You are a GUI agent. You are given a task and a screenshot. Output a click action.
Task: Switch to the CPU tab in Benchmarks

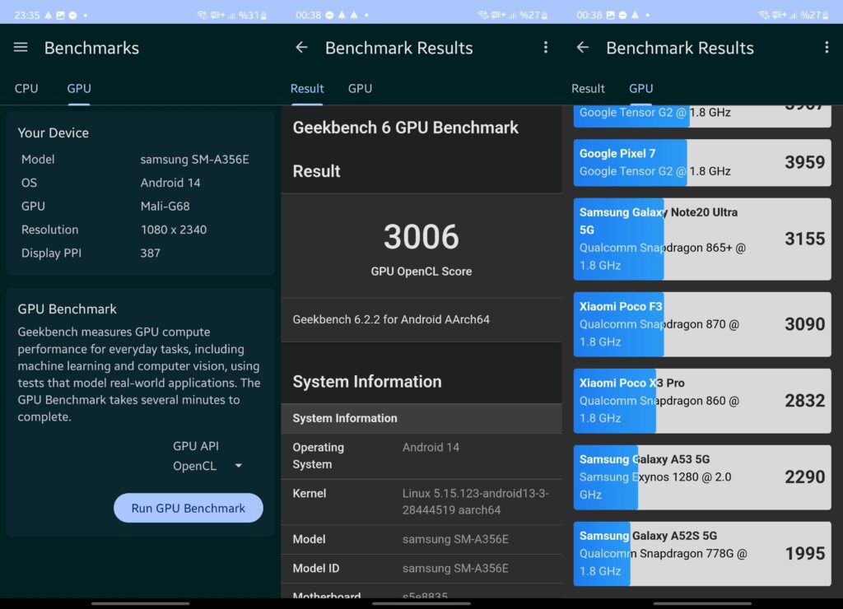(26, 88)
